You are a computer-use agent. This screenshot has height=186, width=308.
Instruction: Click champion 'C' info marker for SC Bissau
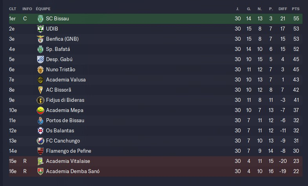(x=25, y=19)
